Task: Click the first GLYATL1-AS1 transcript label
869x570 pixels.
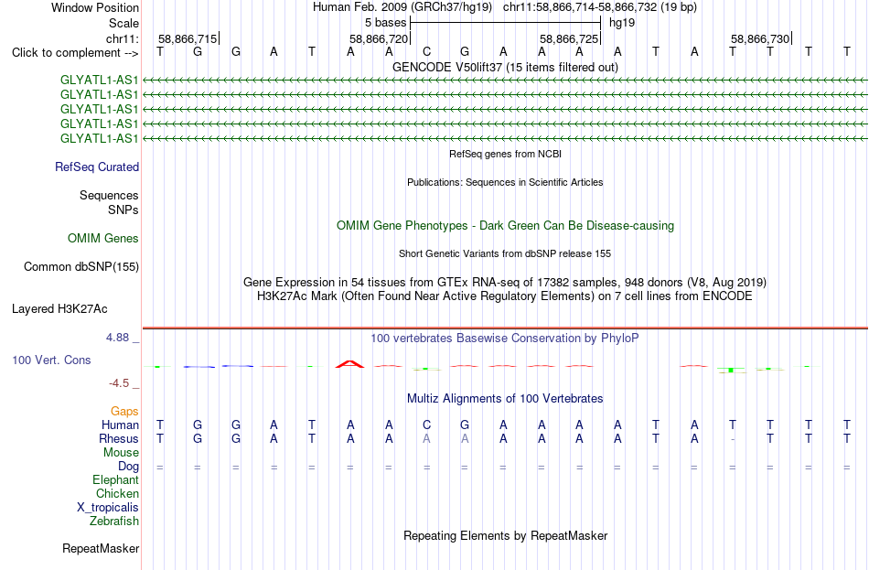Action: 99,80
